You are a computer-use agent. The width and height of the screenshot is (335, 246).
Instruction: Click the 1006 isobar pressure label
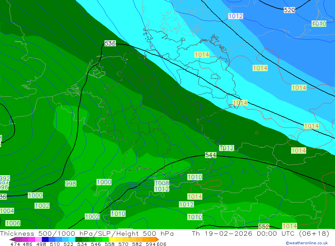13,223
